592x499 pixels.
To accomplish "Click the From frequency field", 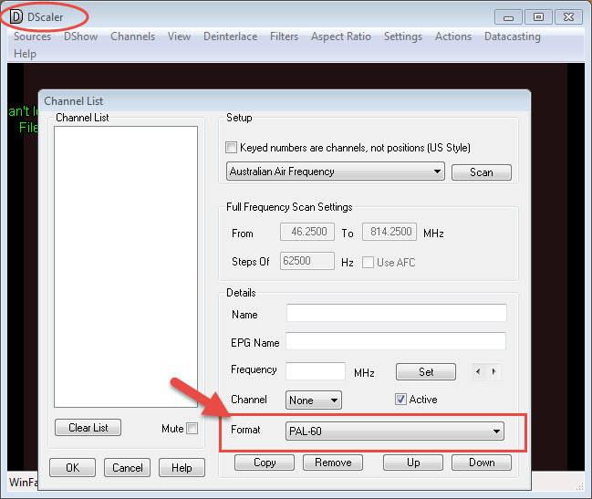I will (x=307, y=232).
